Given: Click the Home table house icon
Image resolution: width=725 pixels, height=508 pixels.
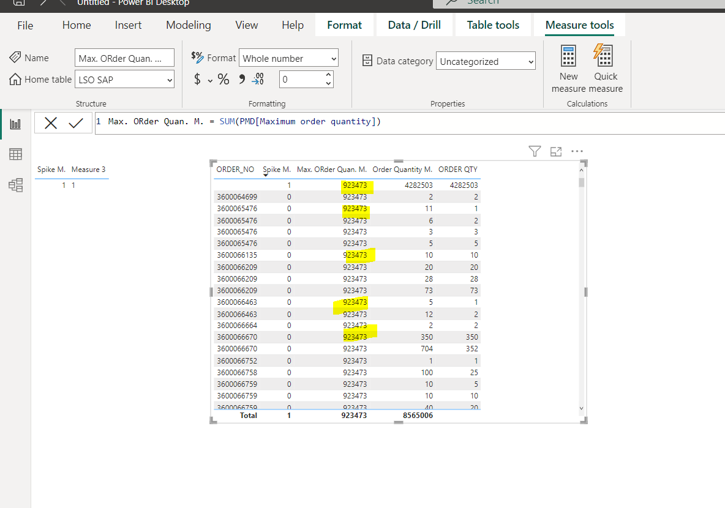Looking at the screenshot, I should click(x=15, y=79).
